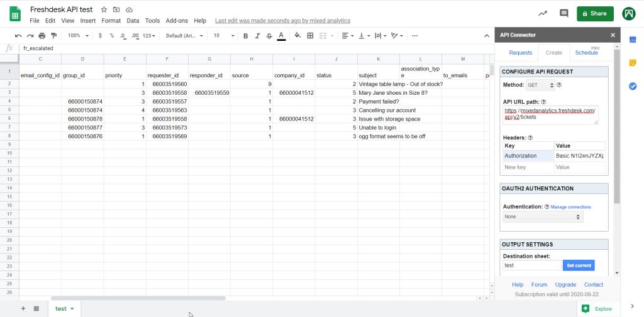
Task: Click the Redo icon in toolbar
Action: (x=30, y=36)
